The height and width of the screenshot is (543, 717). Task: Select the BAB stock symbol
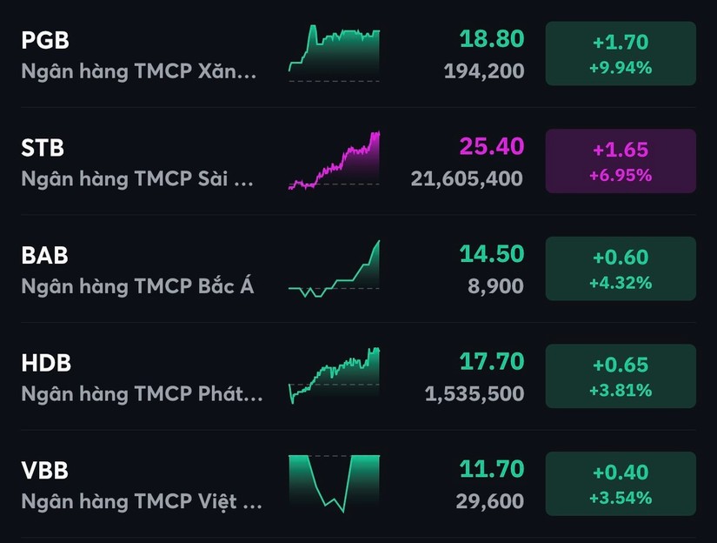[x=44, y=256]
